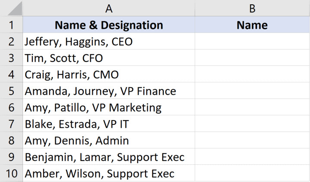Select the "Craig, Harris, CMO" cell
310x182 pixels.
(x=109, y=74)
